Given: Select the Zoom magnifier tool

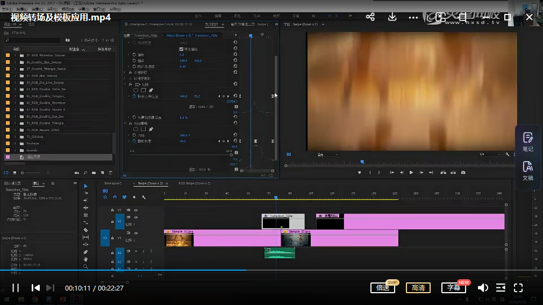Looking at the screenshot, I should tap(85, 267).
